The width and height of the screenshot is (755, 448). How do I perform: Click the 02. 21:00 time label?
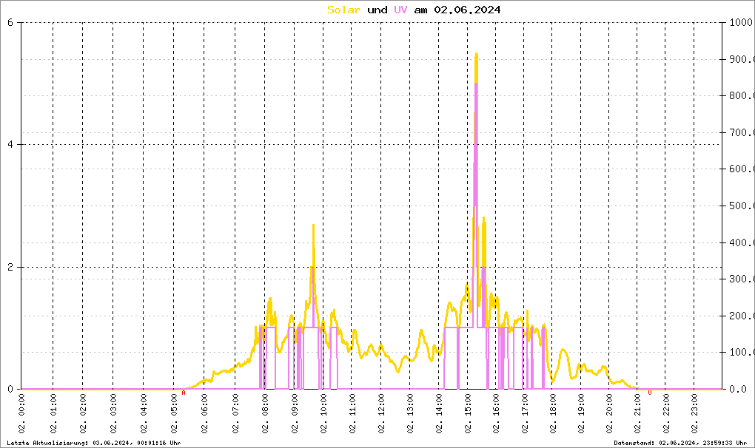(x=637, y=414)
